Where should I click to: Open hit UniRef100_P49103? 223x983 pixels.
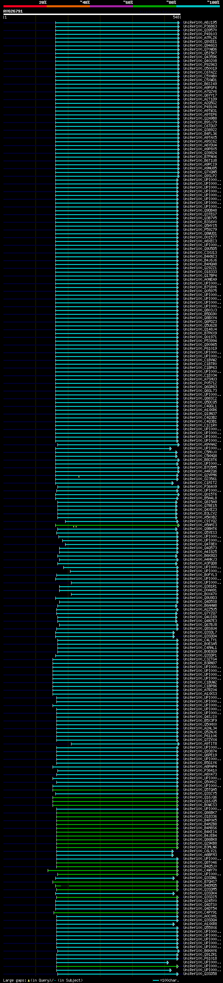[x=200, y=34]
